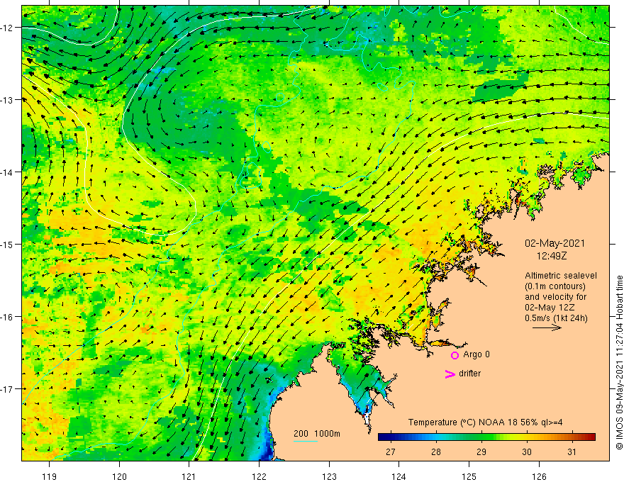
Task: Click the 'Argo 0' legend label
Action: pos(477,354)
